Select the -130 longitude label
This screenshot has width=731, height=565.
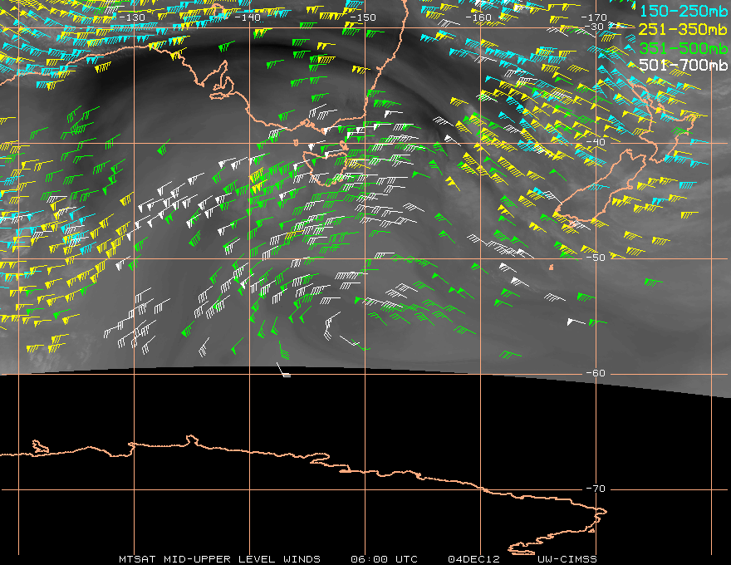pos(132,17)
